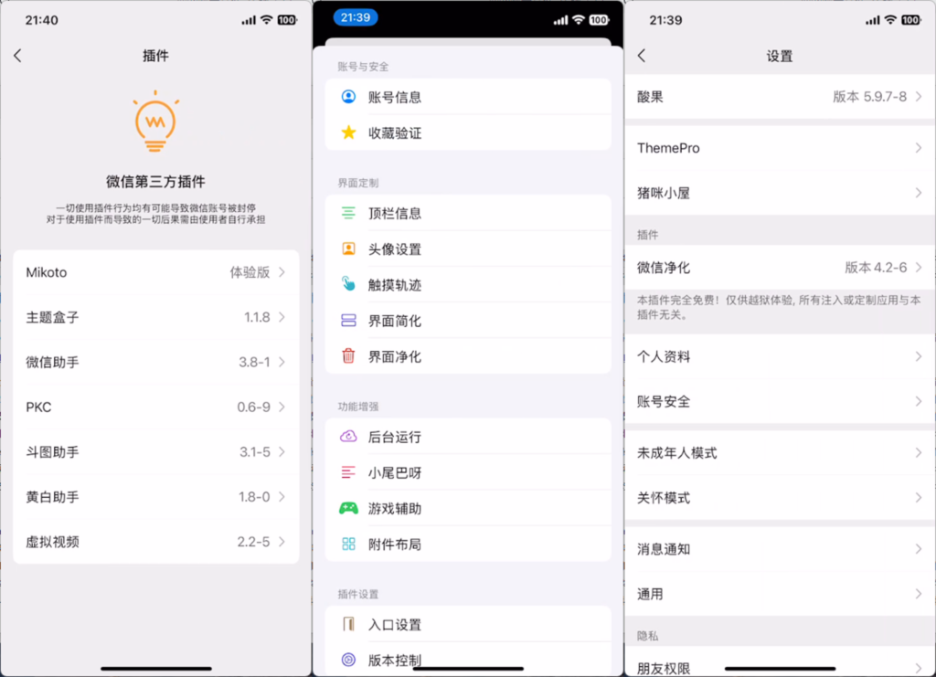Open 顶栏信息 menu entry
The height and width of the screenshot is (677, 936).
pos(468,213)
